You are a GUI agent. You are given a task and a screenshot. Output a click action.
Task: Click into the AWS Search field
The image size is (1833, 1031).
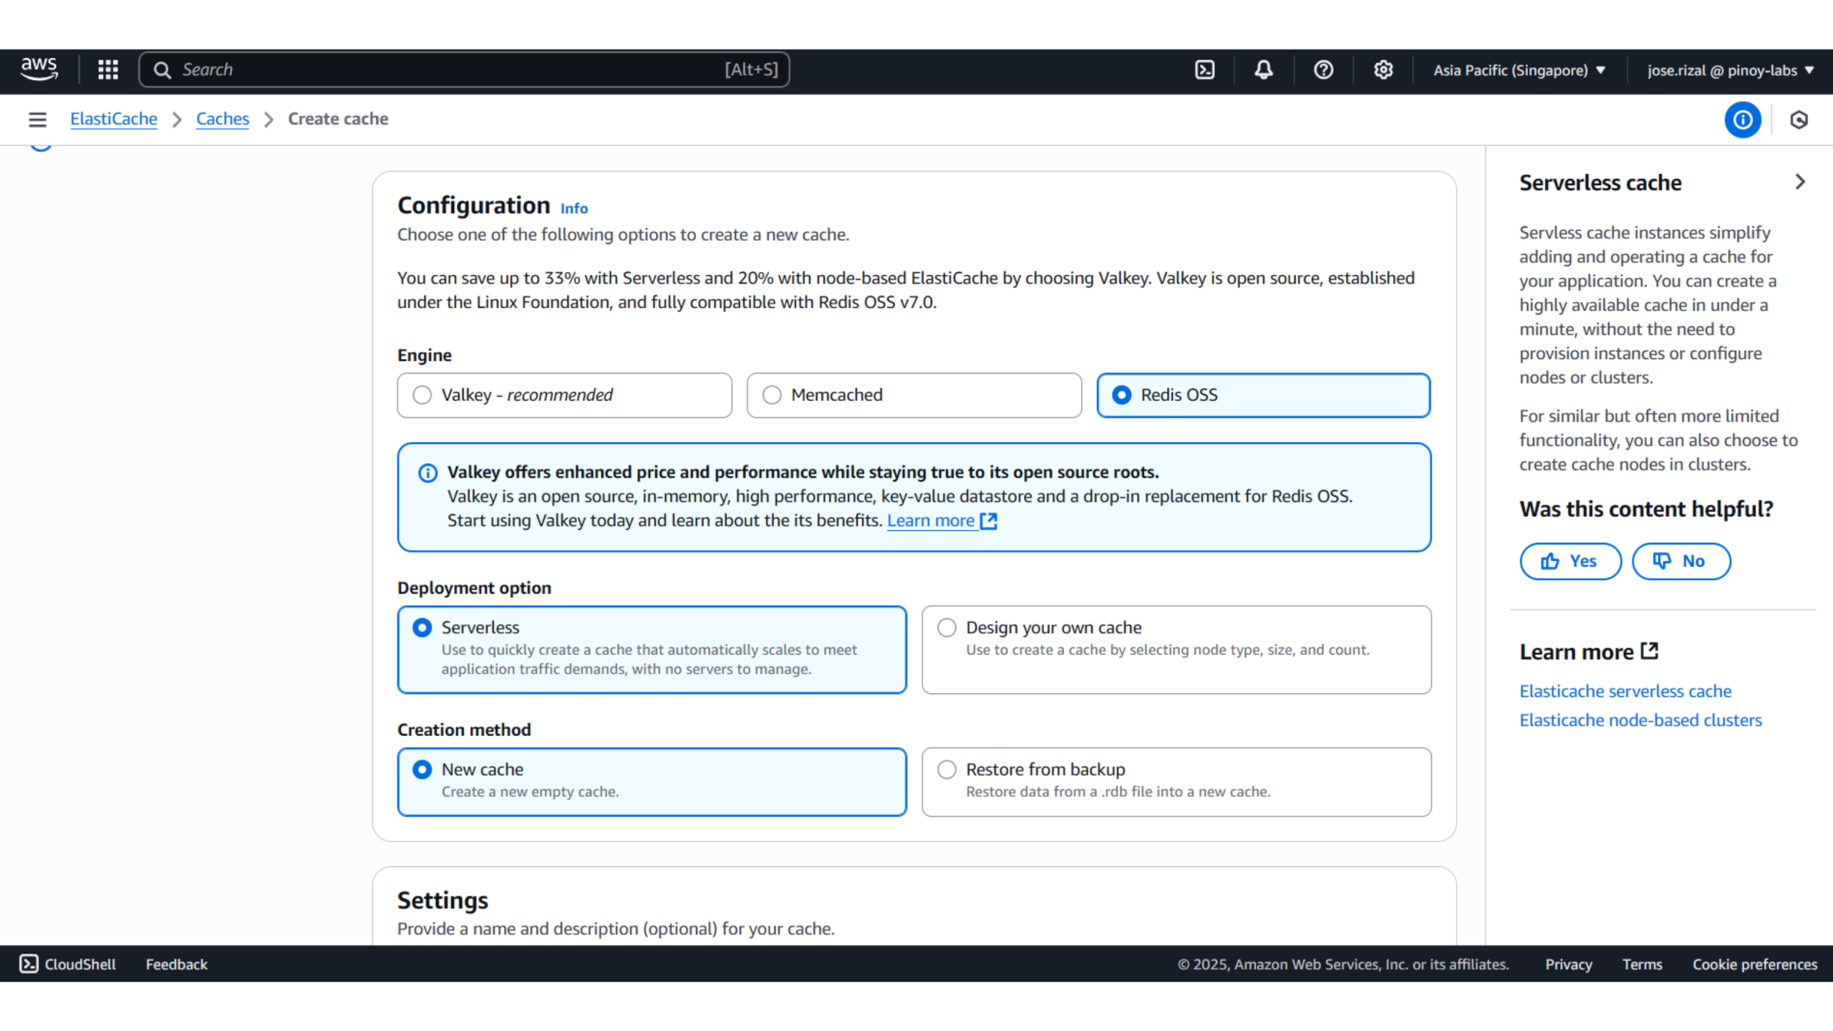point(464,69)
